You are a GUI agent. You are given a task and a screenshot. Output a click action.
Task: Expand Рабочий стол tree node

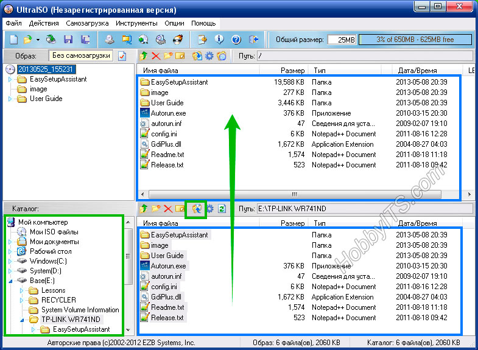tap(10, 251)
